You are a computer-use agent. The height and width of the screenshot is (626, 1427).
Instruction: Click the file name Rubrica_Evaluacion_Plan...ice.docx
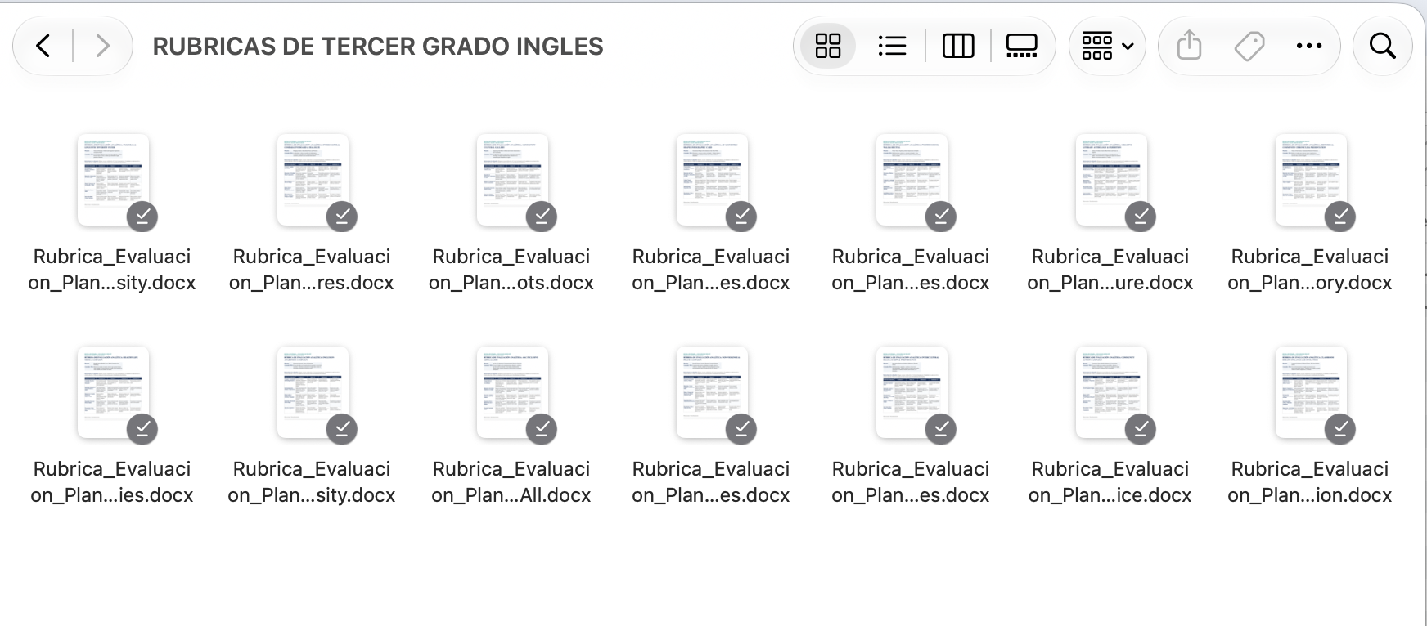tap(1110, 482)
